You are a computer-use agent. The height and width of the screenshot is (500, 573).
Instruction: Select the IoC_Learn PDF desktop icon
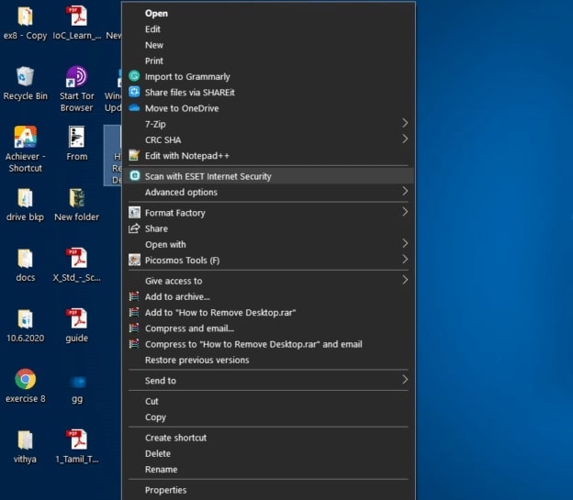77,17
